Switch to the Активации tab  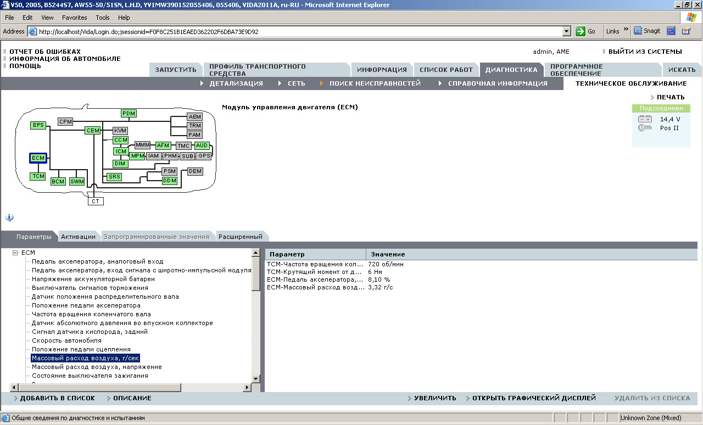(78, 237)
